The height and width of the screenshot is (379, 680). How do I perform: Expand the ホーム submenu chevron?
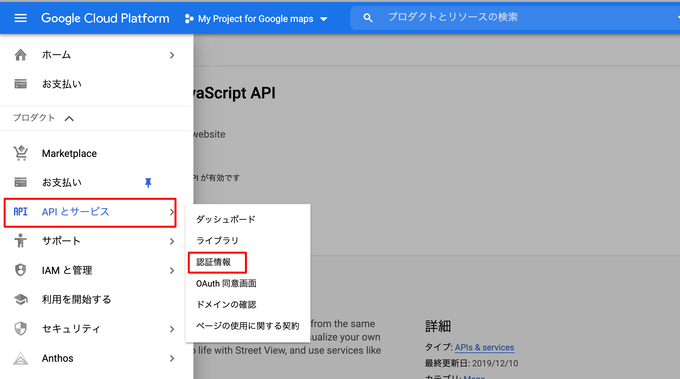(172, 55)
